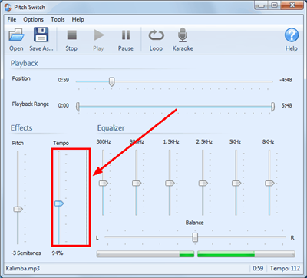This screenshot has width=307, height=278.
Task: Click the Pitch slider thumb
Action: pyautogui.click(x=18, y=210)
